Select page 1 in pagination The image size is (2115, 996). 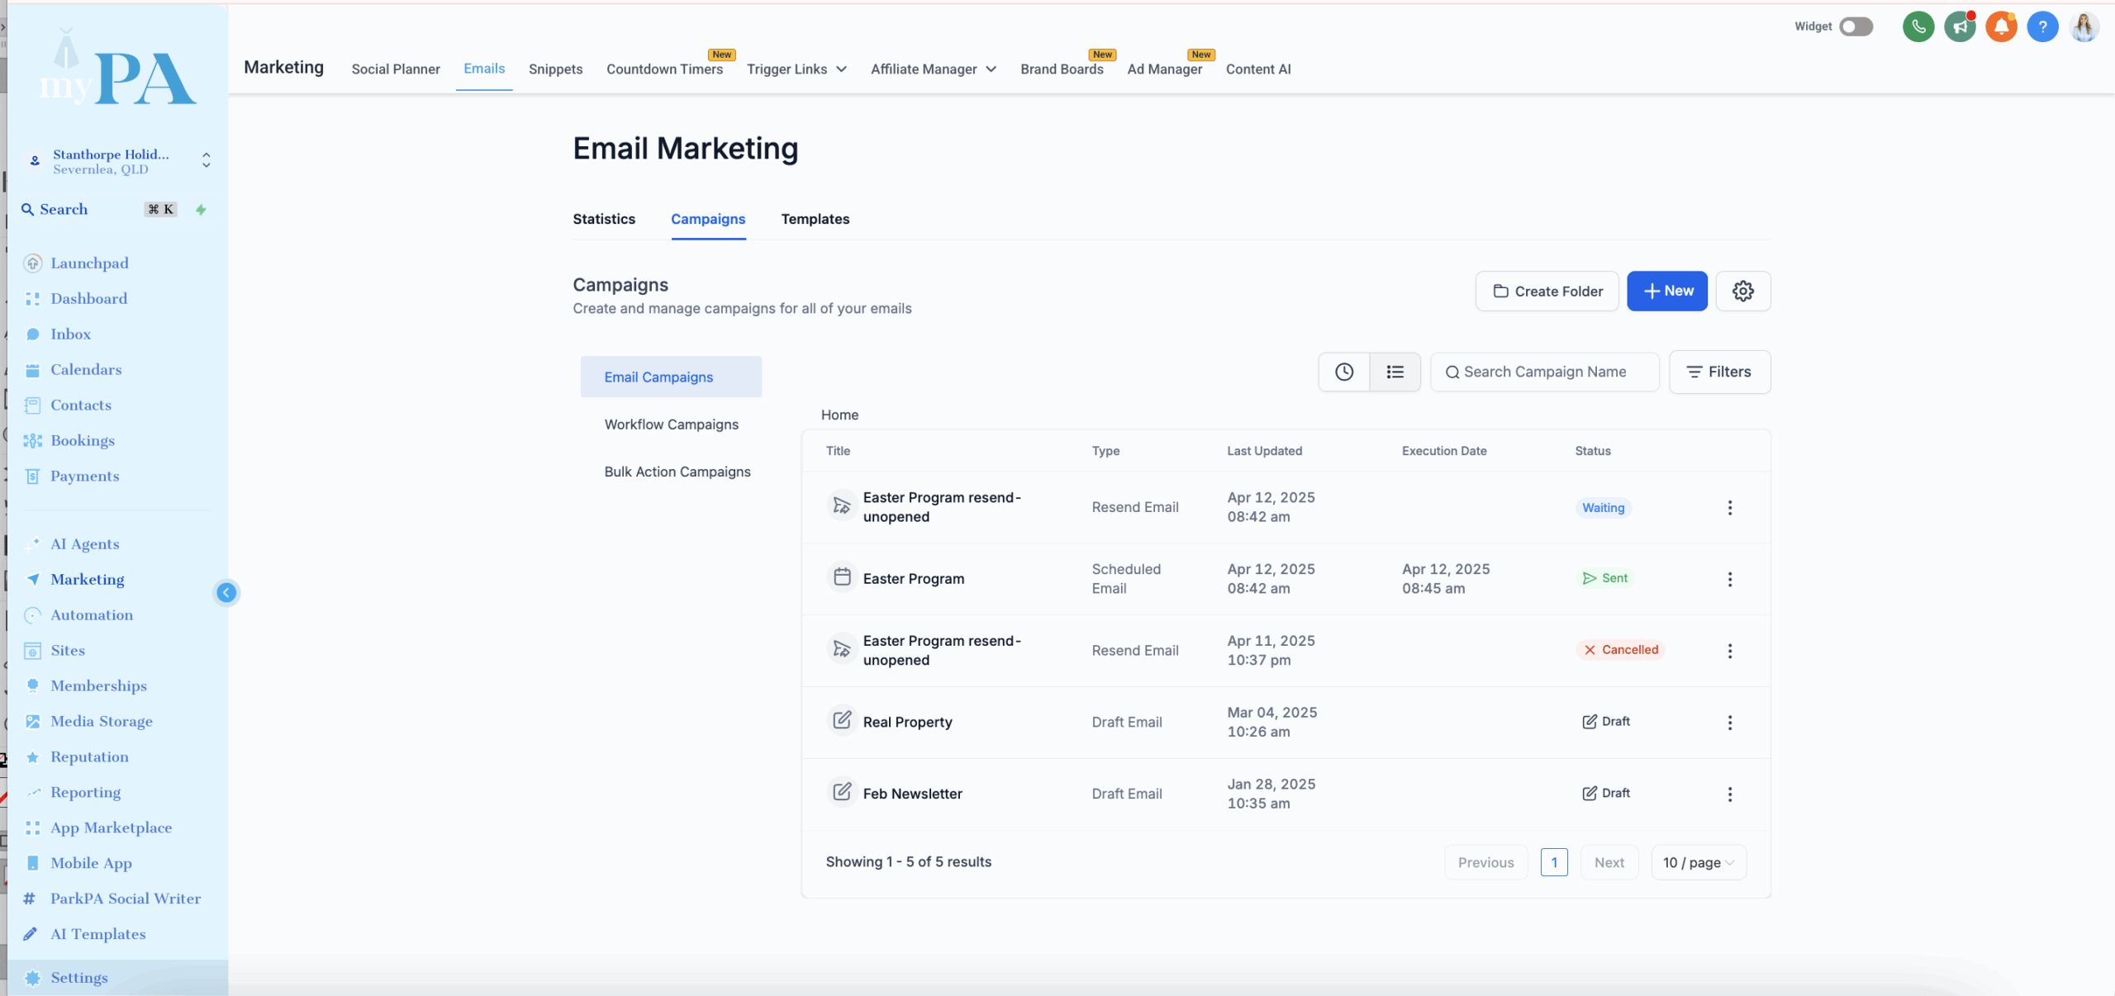[1554, 862]
